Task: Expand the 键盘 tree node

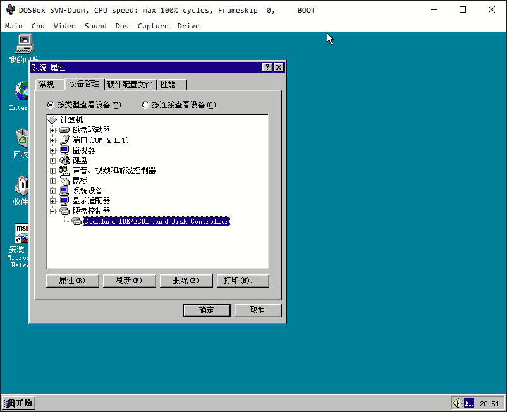Action: [x=52, y=161]
